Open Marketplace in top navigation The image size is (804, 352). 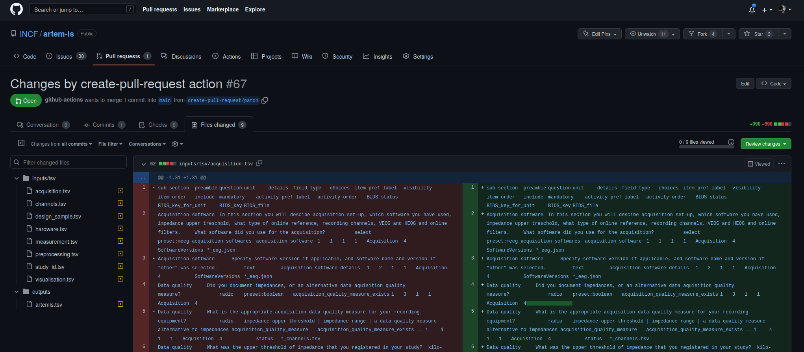tap(223, 9)
